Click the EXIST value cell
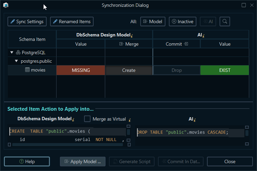This screenshot has width=257, height=171. click(225, 70)
